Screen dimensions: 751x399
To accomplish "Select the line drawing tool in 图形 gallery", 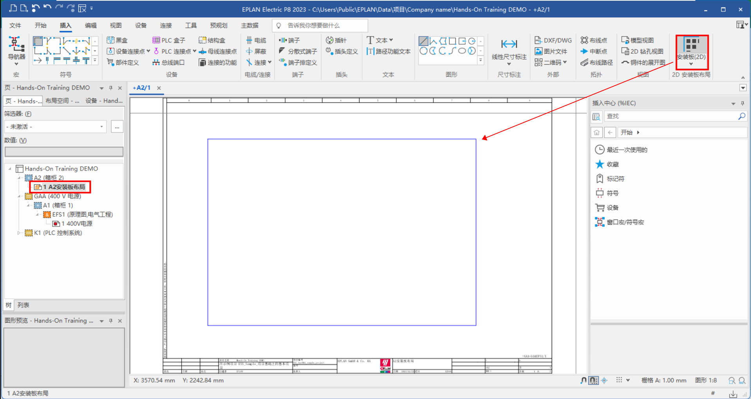I will [423, 41].
